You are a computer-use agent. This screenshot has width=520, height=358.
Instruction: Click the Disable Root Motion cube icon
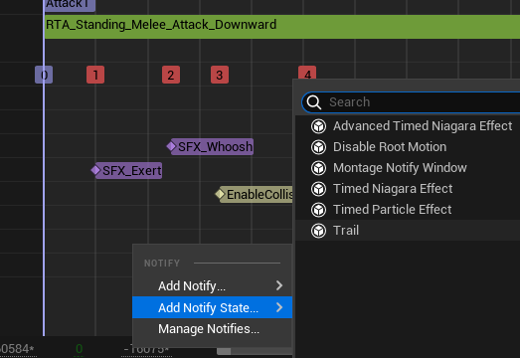pos(319,147)
